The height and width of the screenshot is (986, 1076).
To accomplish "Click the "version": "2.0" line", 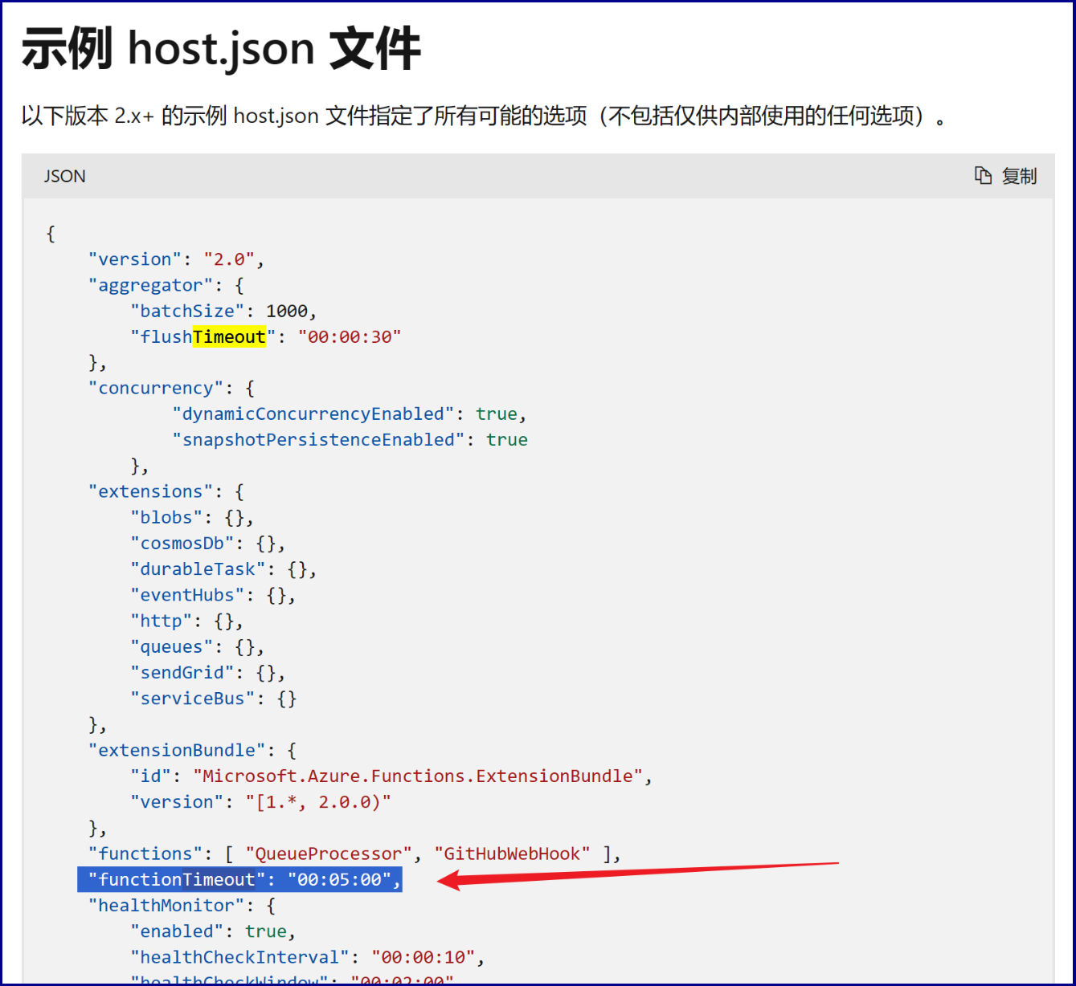I will pyautogui.click(x=175, y=259).
